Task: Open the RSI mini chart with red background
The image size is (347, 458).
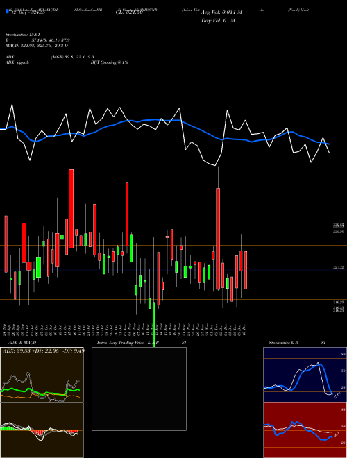Action: [x=305, y=430]
